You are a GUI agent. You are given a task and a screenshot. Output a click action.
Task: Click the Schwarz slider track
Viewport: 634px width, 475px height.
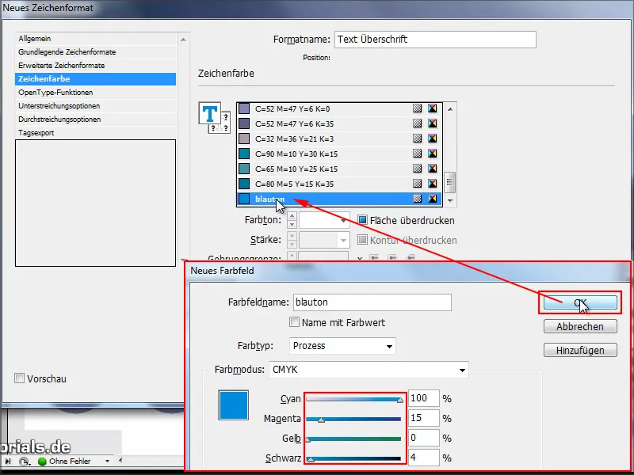point(353,458)
